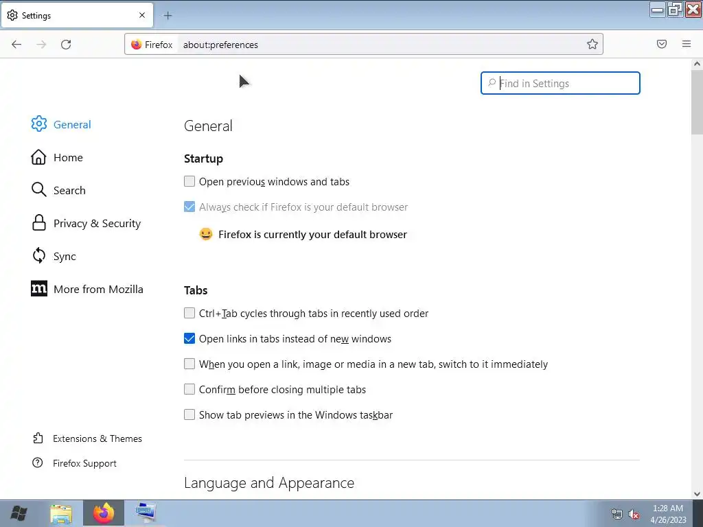Open Privacy & Security settings
This screenshot has height=527, width=703.
pyautogui.click(x=86, y=223)
